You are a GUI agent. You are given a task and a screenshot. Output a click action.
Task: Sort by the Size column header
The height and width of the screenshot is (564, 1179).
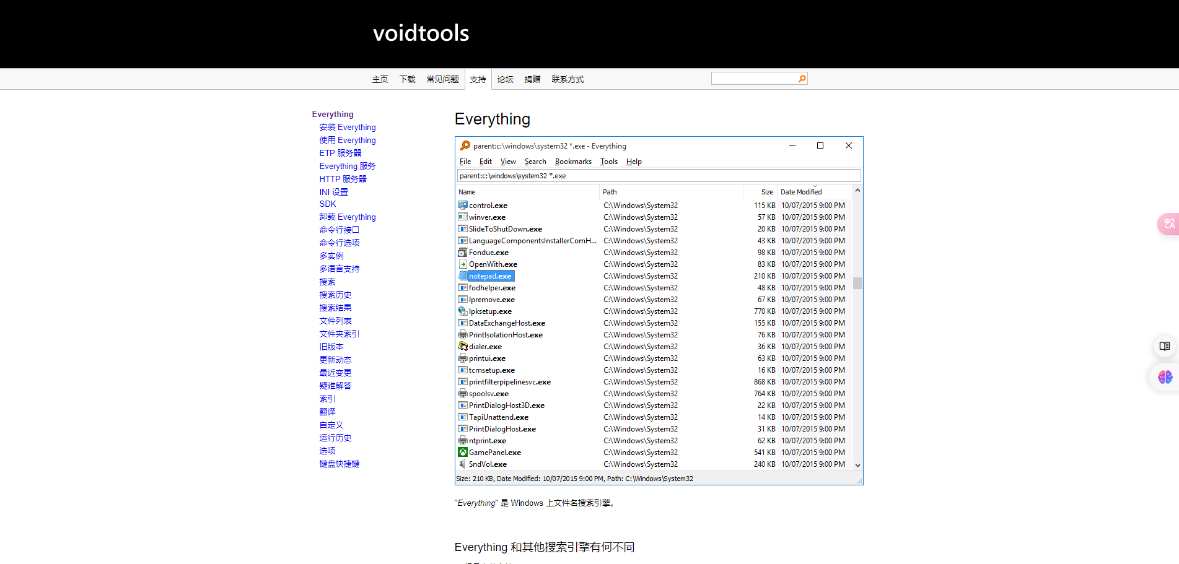point(760,192)
